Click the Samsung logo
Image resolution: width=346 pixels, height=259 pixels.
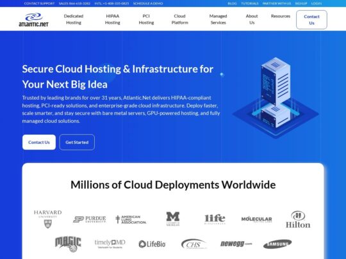point(277,244)
